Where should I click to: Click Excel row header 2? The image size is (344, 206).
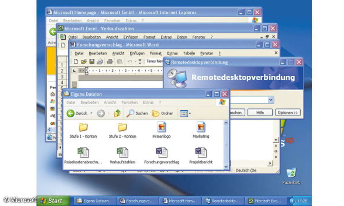click(62, 71)
